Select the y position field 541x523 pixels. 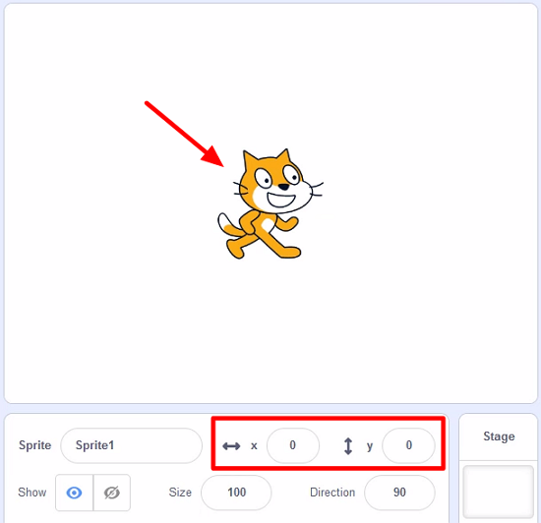(408, 445)
